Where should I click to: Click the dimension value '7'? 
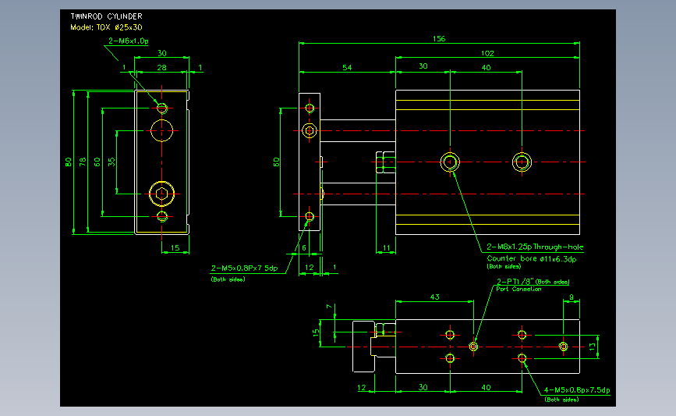pyautogui.click(x=329, y=307)
